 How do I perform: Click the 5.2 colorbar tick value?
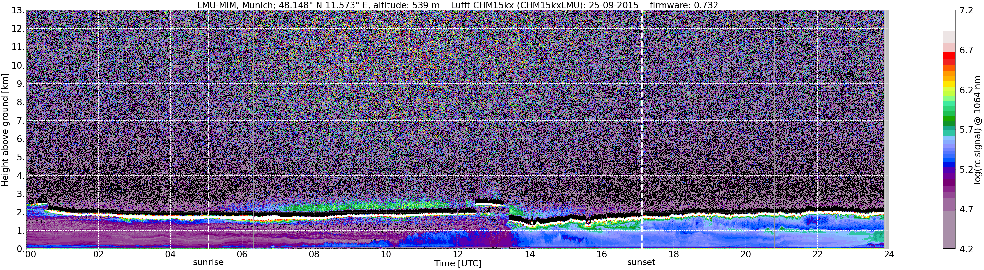(x=966, y=169)
